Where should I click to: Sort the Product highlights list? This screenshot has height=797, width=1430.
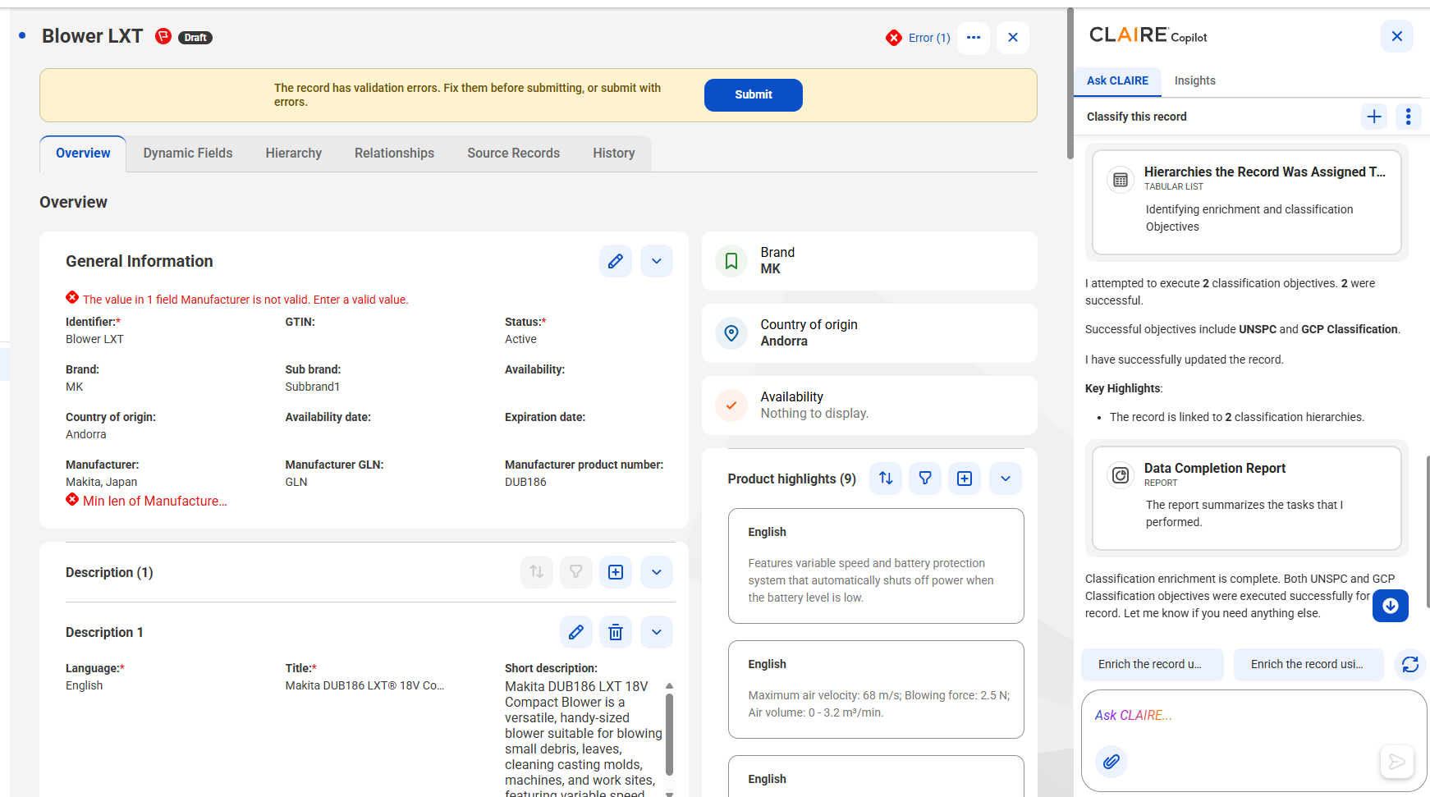point(886,479)
